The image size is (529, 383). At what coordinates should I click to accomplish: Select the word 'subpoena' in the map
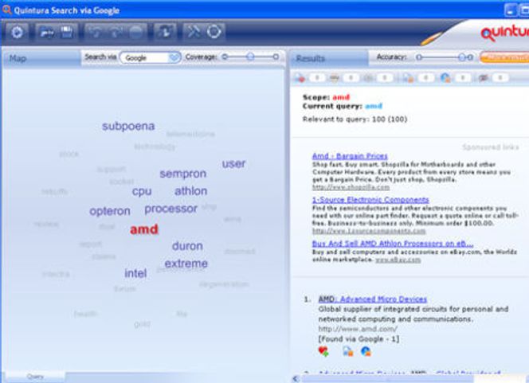(x=128, y=126)
